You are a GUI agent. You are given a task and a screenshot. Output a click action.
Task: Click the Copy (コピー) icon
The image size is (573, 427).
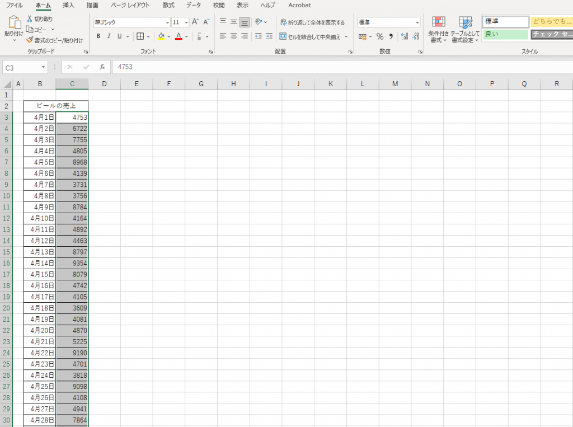(x=30, y=29)
